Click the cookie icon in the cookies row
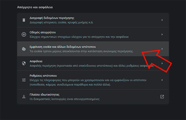The image size is (186, 120). [24, 49]
